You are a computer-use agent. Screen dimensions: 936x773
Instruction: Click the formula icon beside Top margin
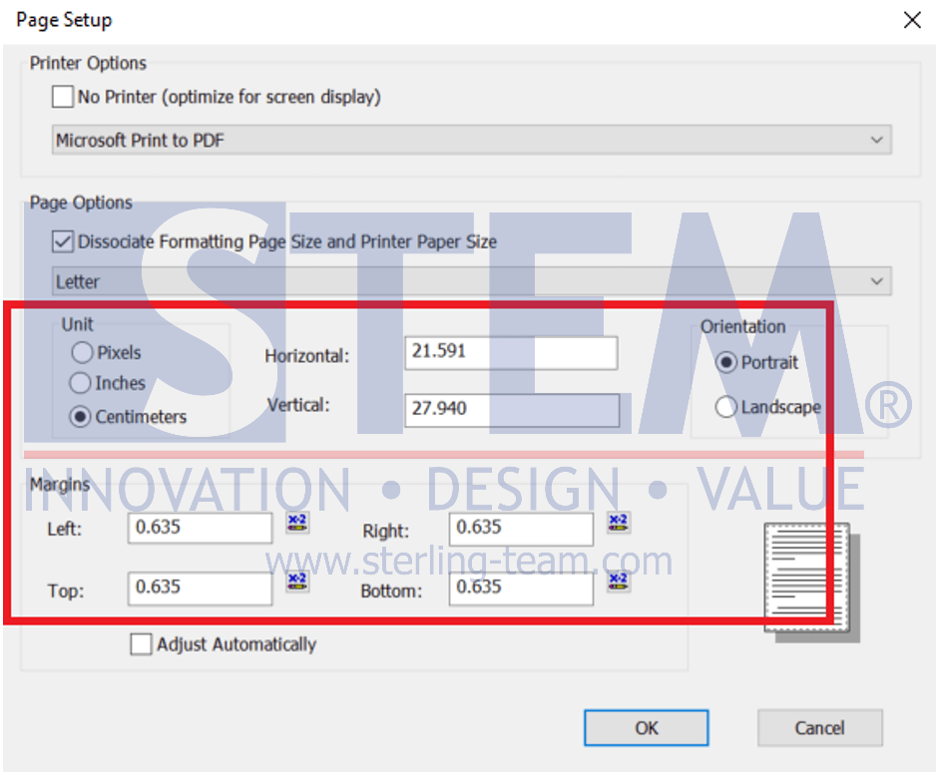click(x=297, y=581)
